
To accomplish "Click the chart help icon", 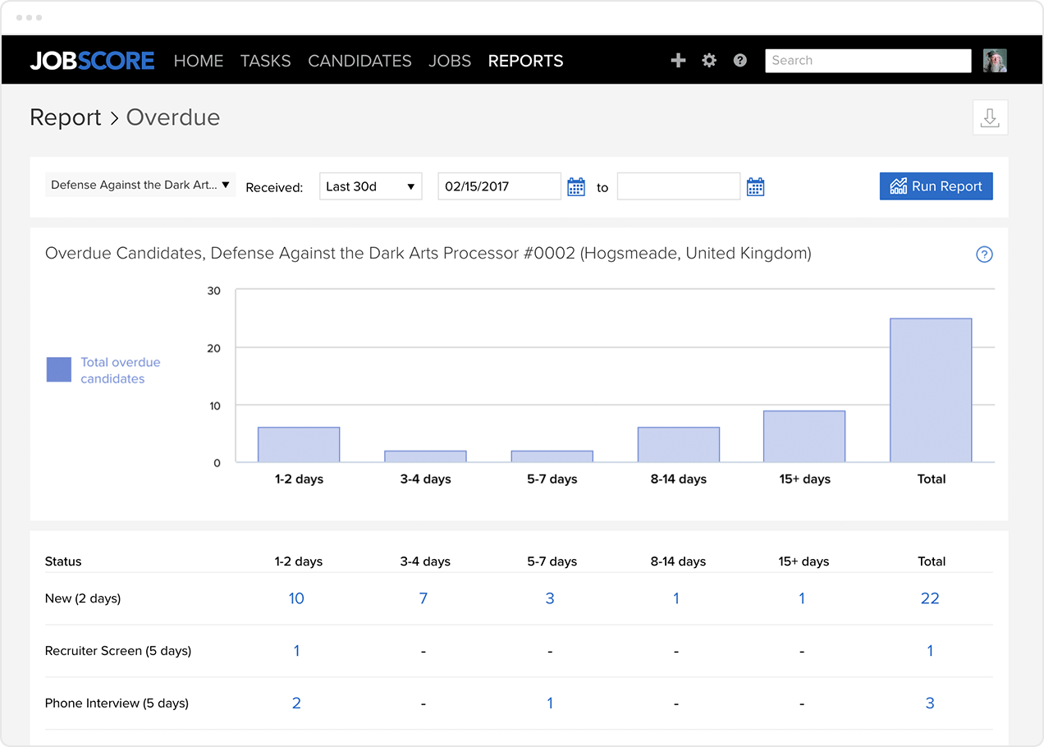I will pyautogui.click(x=984, y=254).
